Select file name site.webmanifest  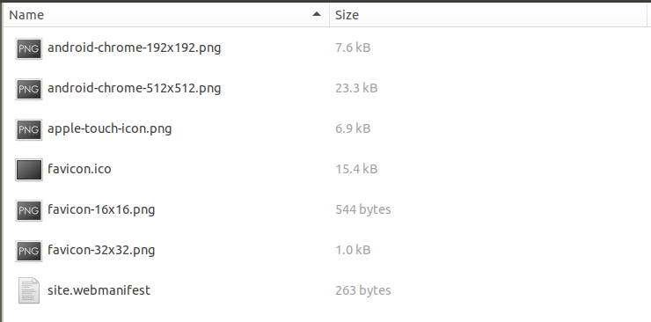click(99, 290)
